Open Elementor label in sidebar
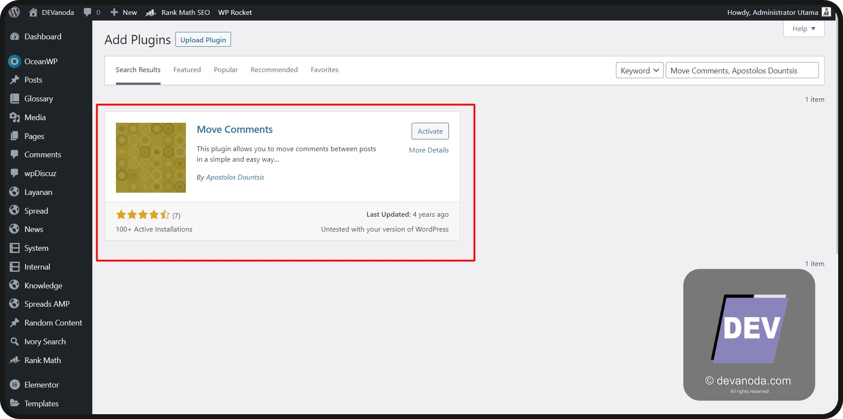This screenshot has width=843, height=419. [x=42, y=384]
